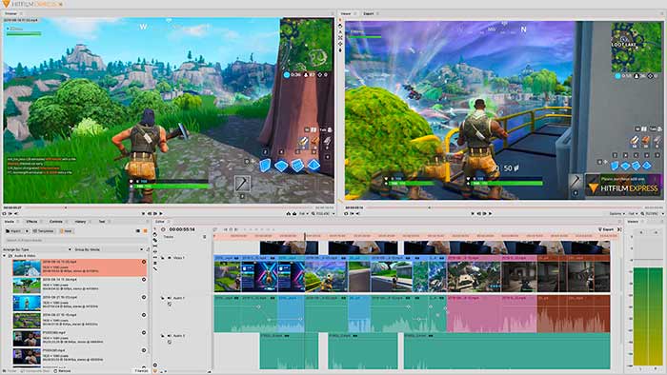The image size is (667, 375).
Task: Select the Hand tool in Viewer toolbar
Action: (340, 26)
